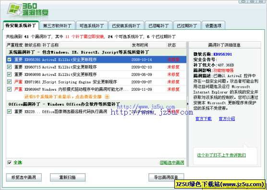Toggle the 全选 select-all checkbox
This screenshot has height=190, width=267.
click(x=10, y=163)
